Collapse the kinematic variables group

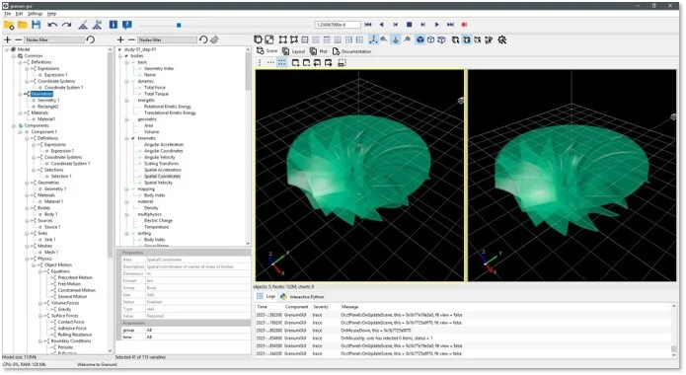point(127,138)
